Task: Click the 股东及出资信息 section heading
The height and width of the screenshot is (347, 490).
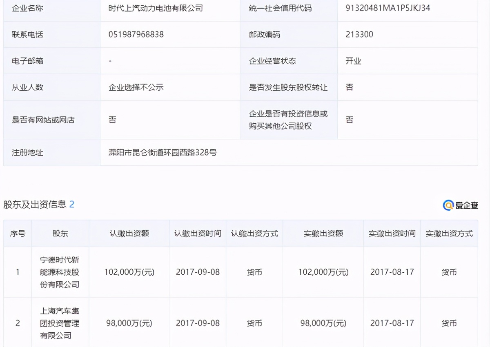Action: [35, 205]
